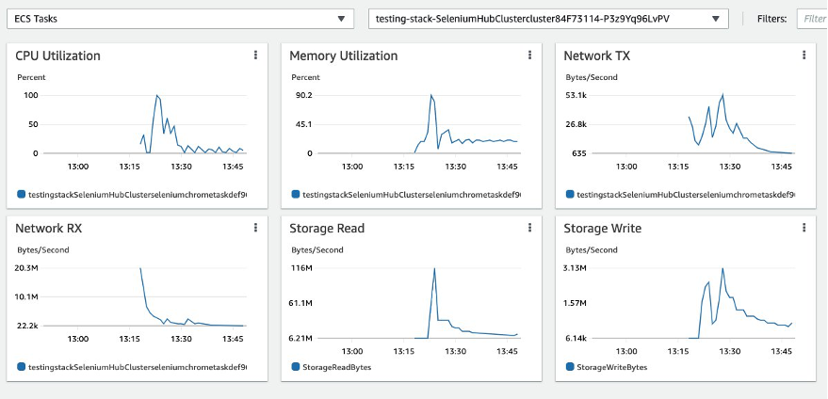This screenshot has height=399, width=828.
Task: Click the 53.1k axis value on Network TX
Action: [x=576, y=96]
